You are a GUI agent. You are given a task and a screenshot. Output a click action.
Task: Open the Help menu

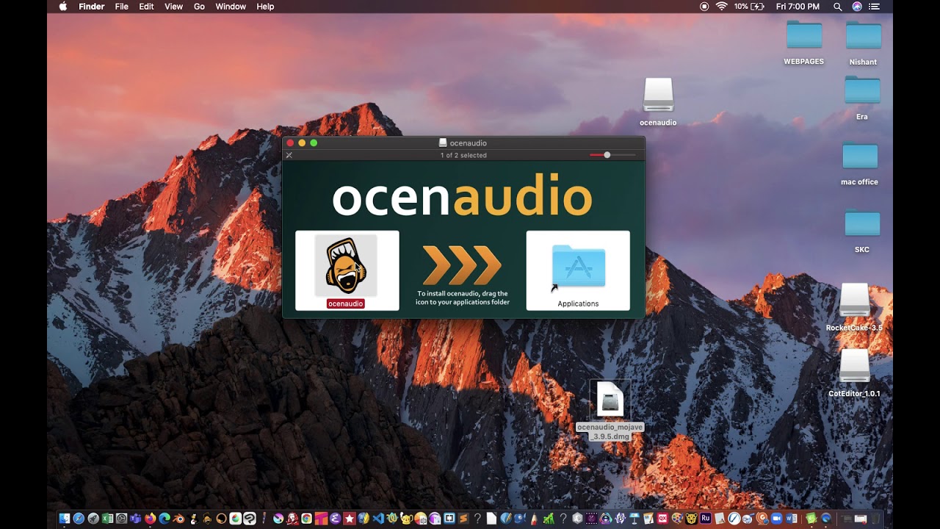[x=265, y=7]
